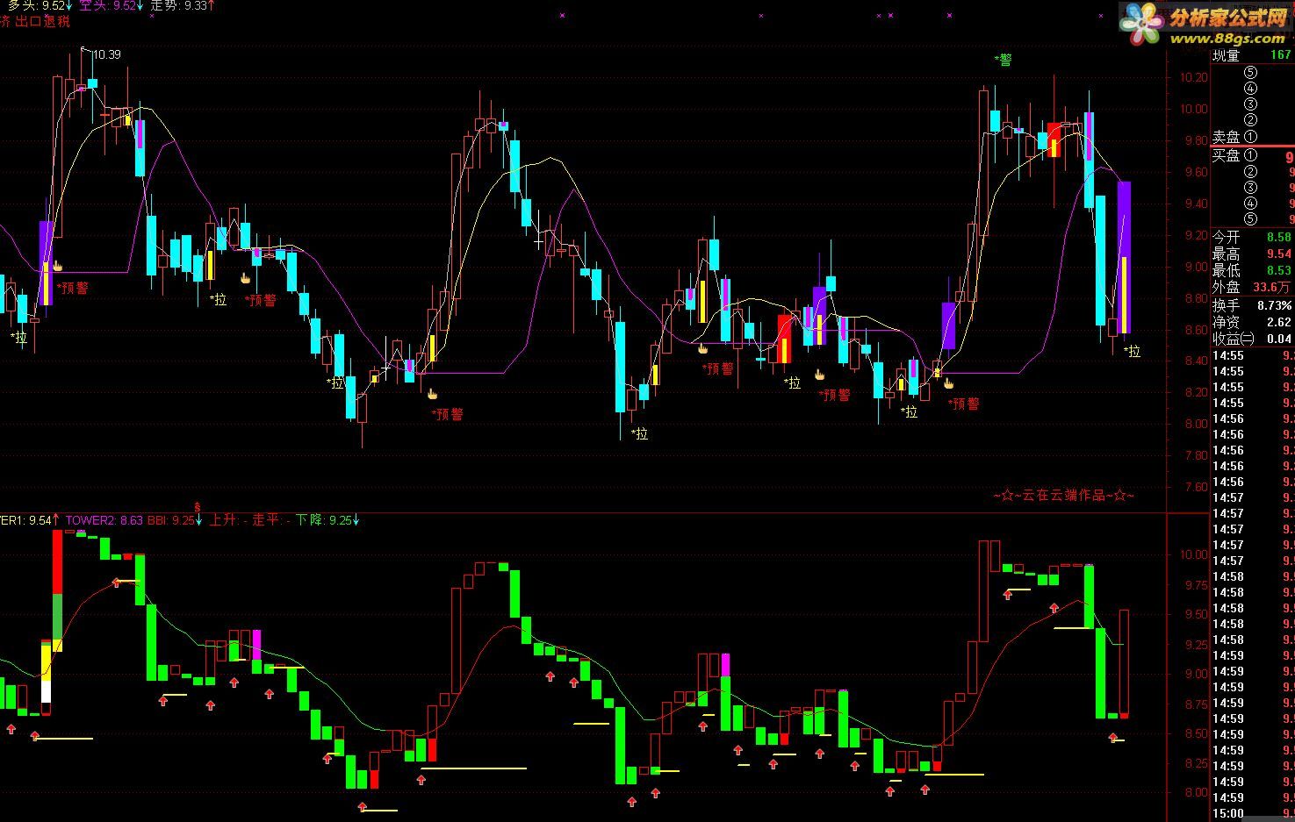This screenshot has width=1295, height=822.
Task: Click the TOWER2 8.63 indicator readout
Action: click(x=104, y=520)
